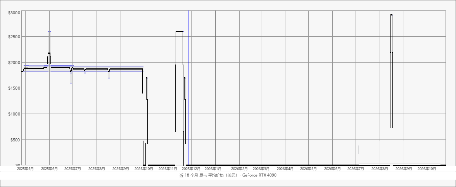Select the 2026年9月 x-axis label

point(404,169)
